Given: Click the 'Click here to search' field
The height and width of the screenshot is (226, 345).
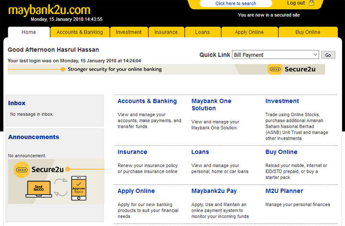Looking at the screenshot, I should click(236, 3).
